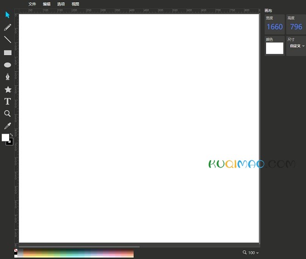Edit the canvas height value 796
This screenshot has height=259, width=306.
tap(296, 27)
